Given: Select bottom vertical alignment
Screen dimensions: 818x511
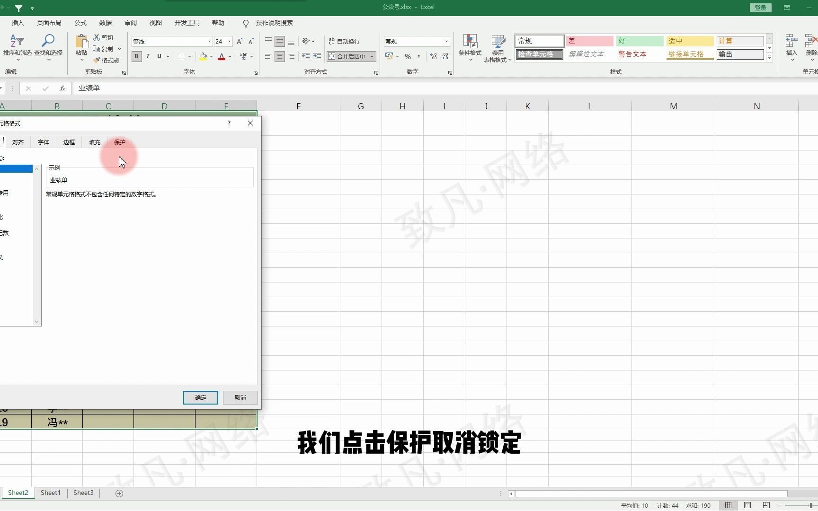Looking at the screenshot, I should coord(291,41).
